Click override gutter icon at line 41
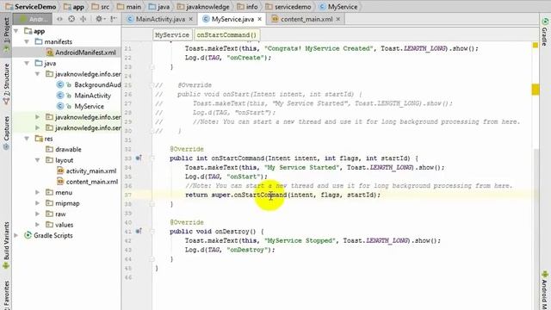The width and height of the screenshot is (551, 310). coord(139,232)
